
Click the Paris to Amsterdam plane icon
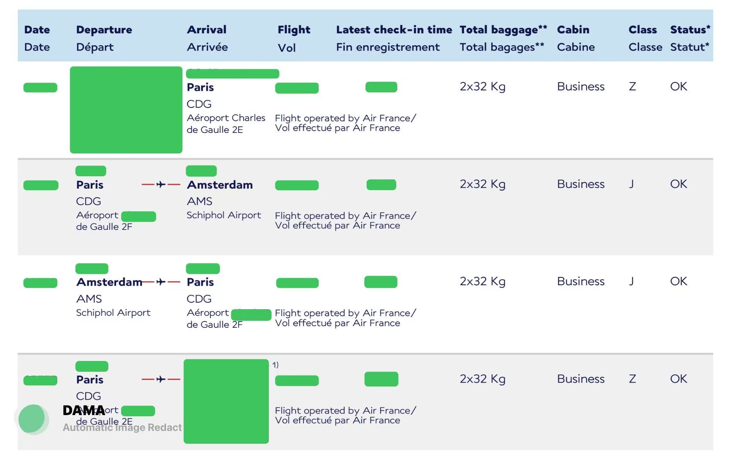pos(161,185)
